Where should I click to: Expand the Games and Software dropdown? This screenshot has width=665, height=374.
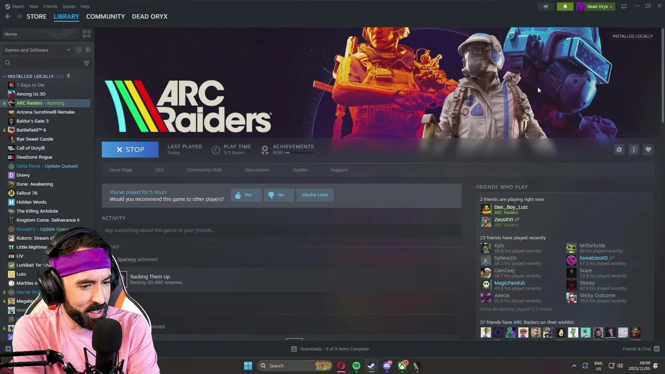pyautogui.click(x=37, y=50)
